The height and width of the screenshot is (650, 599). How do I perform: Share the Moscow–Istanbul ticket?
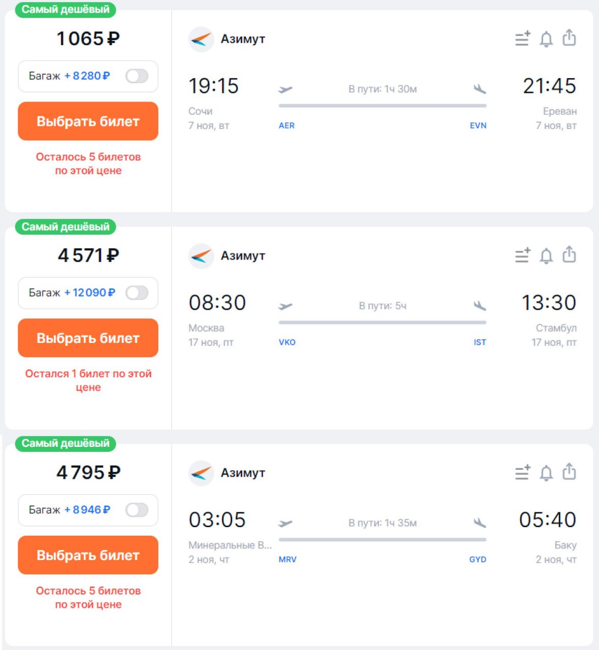click(x=569, y=254)
